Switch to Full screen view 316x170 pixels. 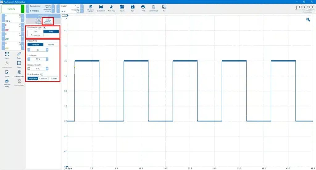[164, 8]
